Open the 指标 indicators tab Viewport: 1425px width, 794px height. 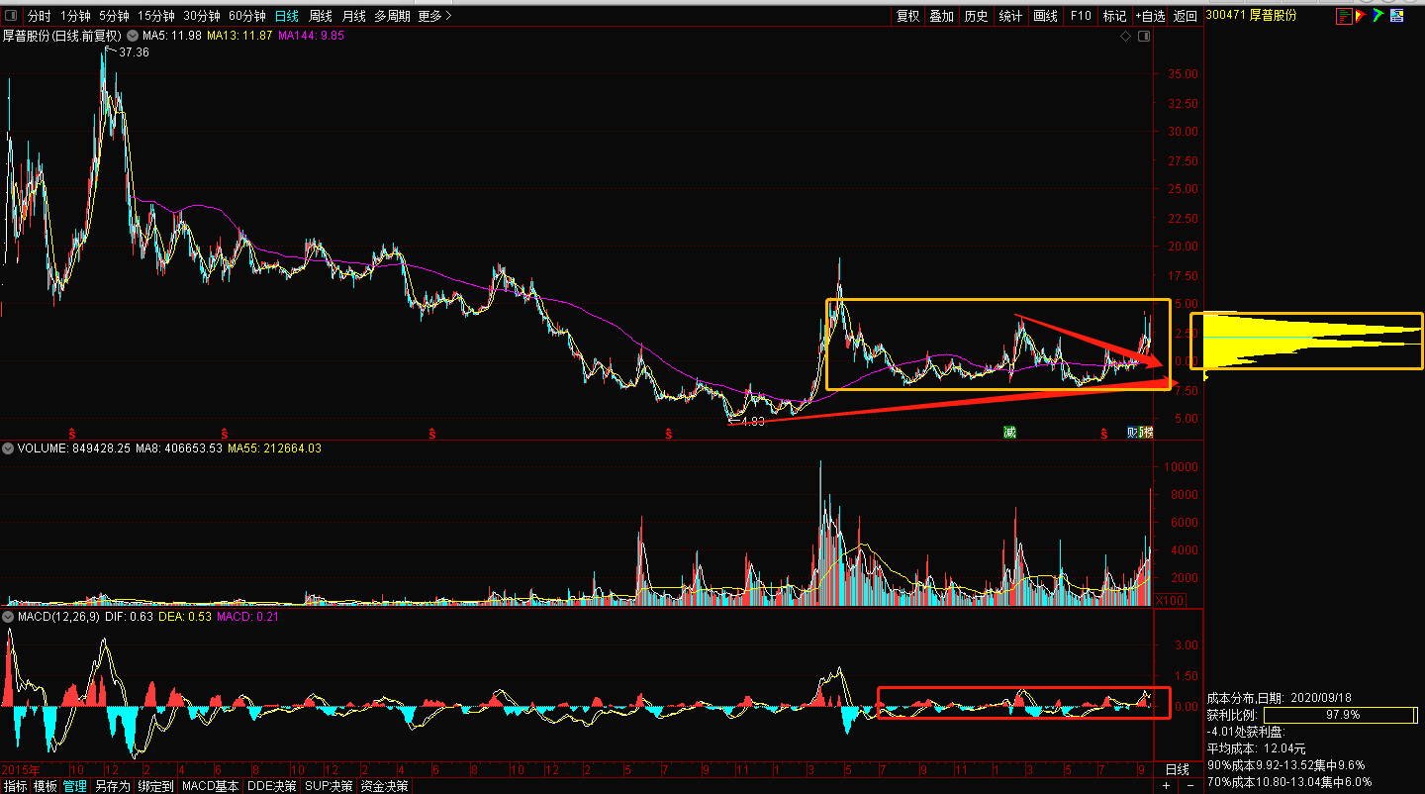point(15,786)
